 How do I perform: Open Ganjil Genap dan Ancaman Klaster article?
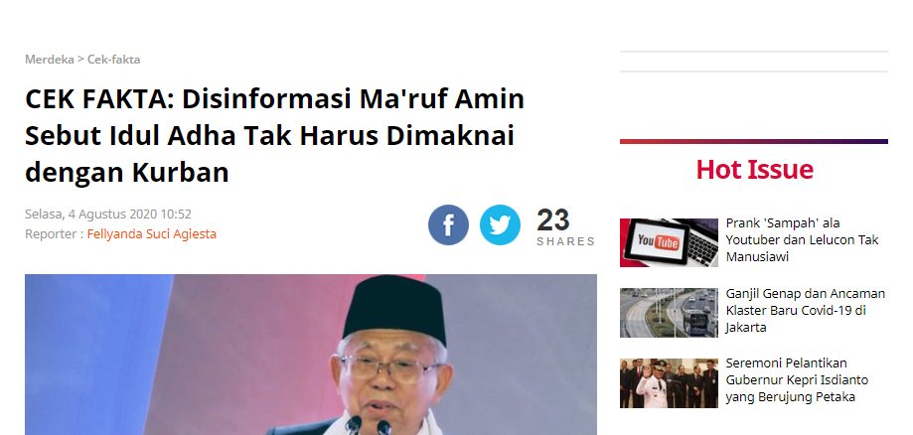[x=806, y=311]
